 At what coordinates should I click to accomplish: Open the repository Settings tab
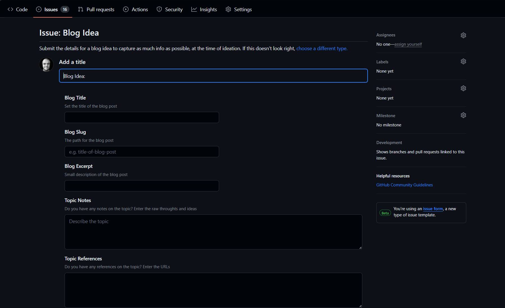(238, 9)
